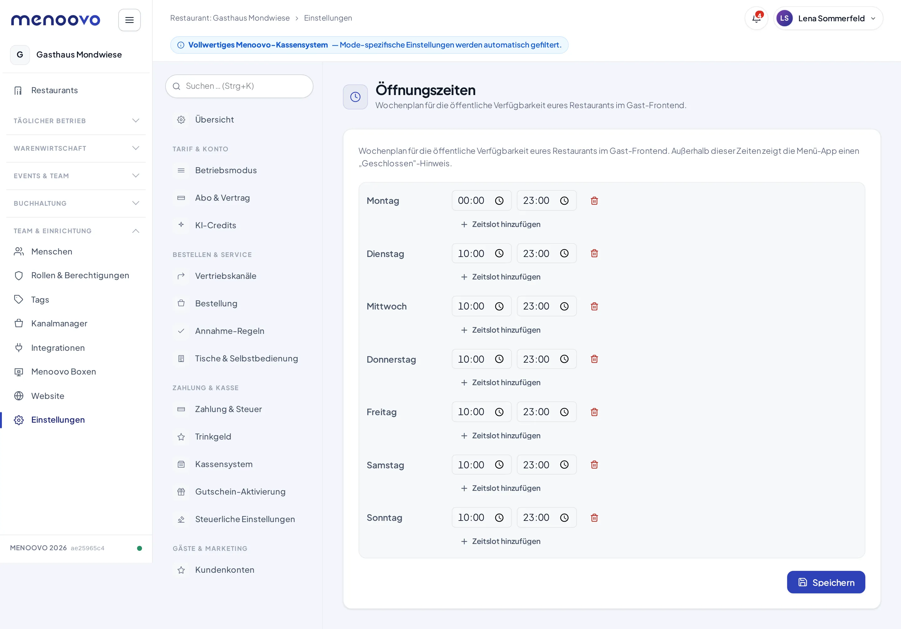Toggle the hamburger sidebar button

pos(130,20)
